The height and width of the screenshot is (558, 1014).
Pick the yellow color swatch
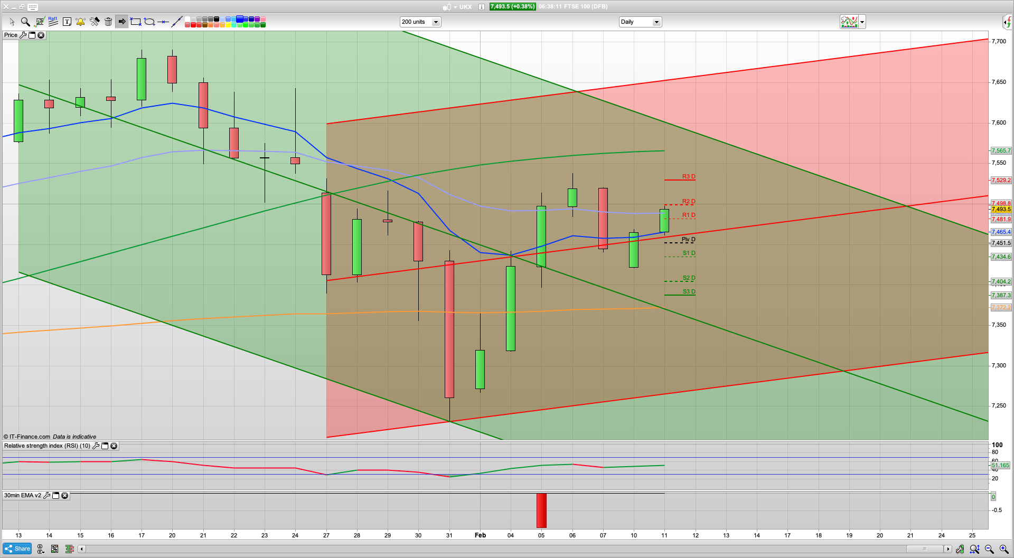click(228, 25)
